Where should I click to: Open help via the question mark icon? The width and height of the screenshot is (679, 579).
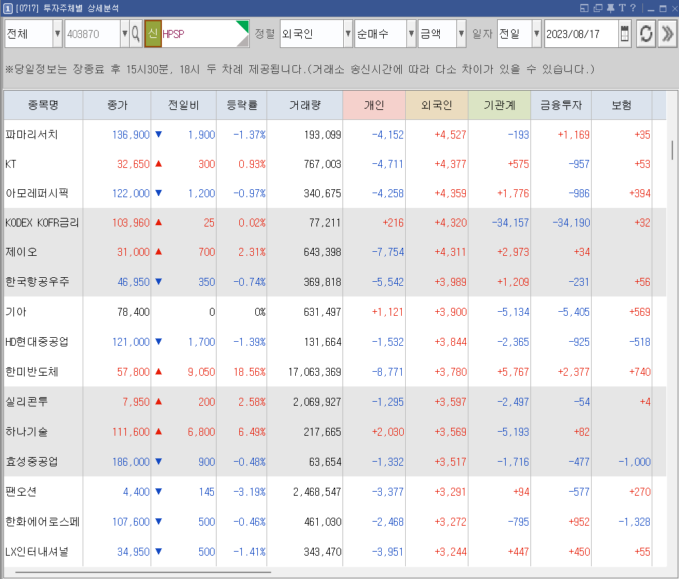632,8
